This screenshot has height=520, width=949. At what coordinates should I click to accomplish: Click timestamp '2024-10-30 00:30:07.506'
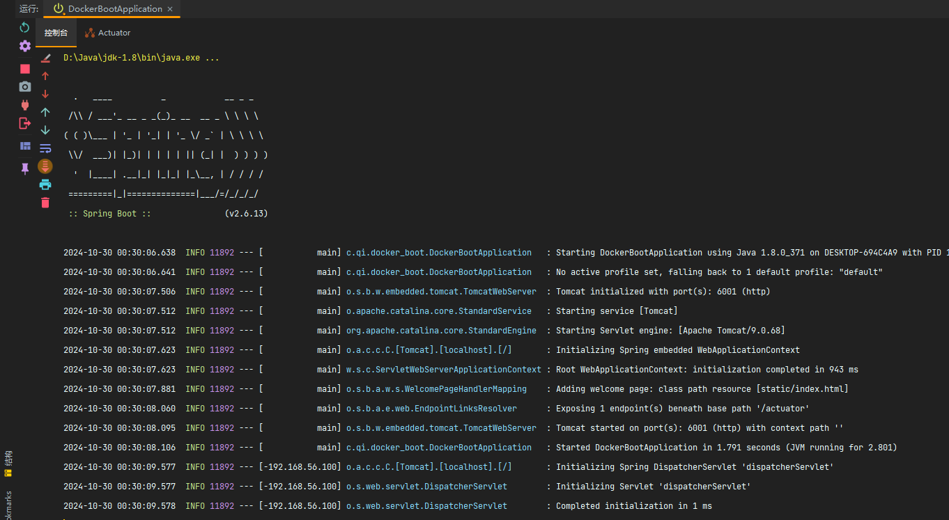[119, 292]
